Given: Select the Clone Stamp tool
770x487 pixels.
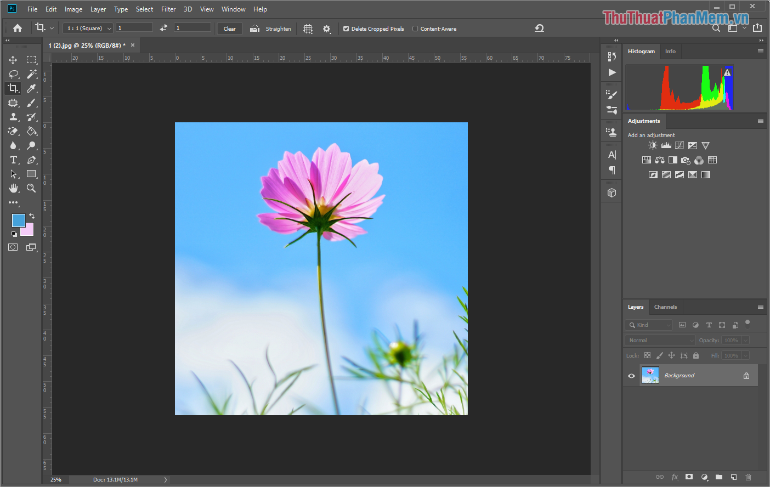Looking at the screenshot, I should [13, 117].
